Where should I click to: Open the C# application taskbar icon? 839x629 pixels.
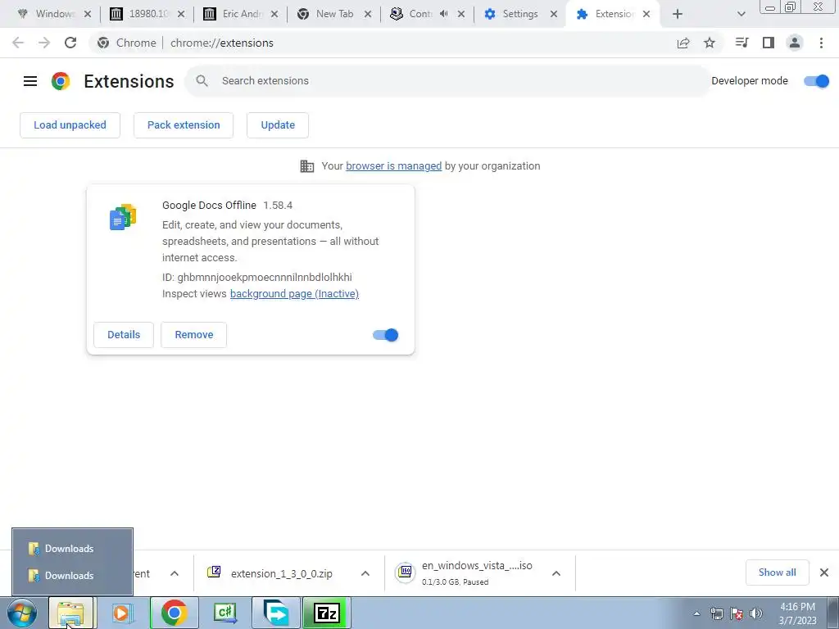[x=224, y=613]
